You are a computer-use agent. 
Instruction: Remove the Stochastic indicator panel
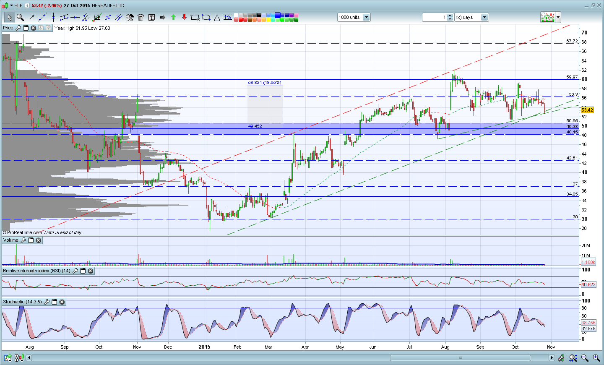tap(62, 302)
